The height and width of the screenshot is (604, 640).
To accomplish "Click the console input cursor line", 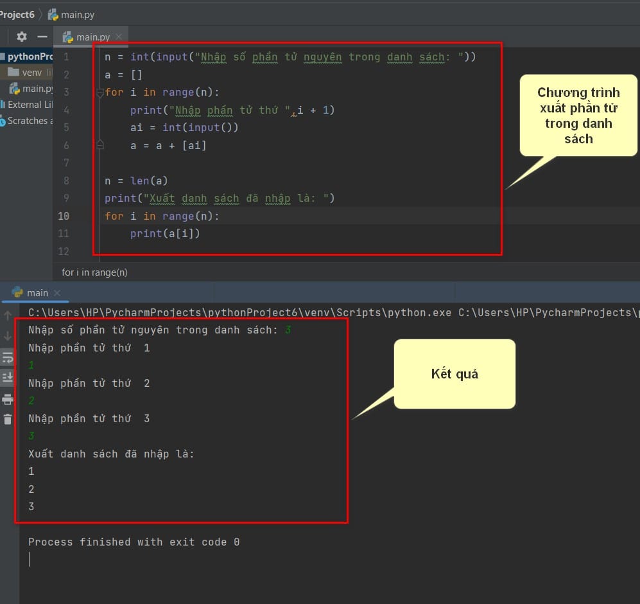I will pos(30,559).
